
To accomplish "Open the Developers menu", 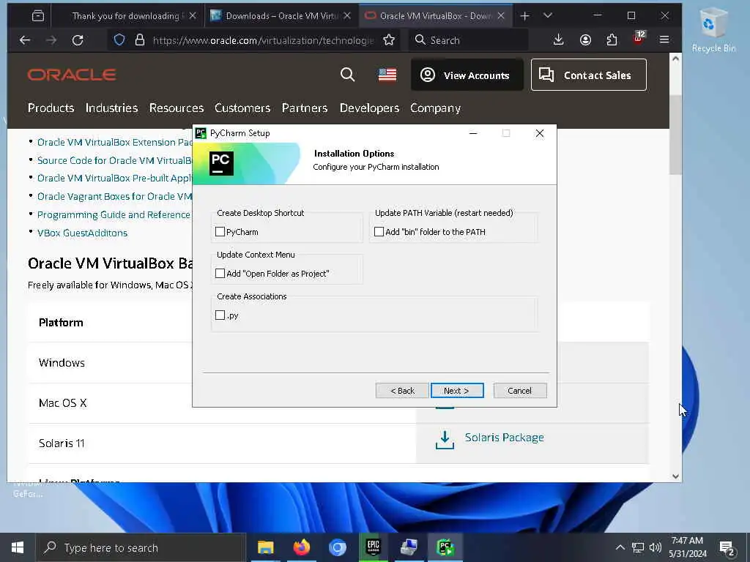I will pyautogui.click(x=369, y=108).
